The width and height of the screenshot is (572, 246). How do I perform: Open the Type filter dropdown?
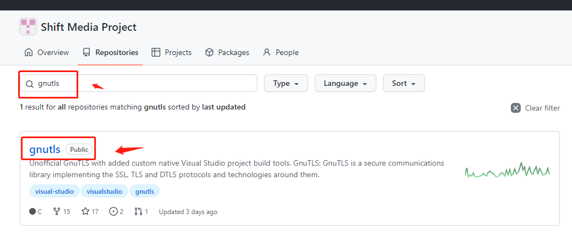point(286,84)
